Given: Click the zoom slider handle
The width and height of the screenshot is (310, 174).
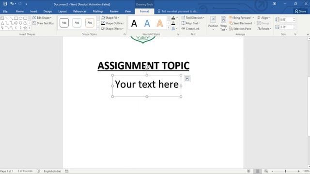Looking at the screenshot, I should [285, 171].
